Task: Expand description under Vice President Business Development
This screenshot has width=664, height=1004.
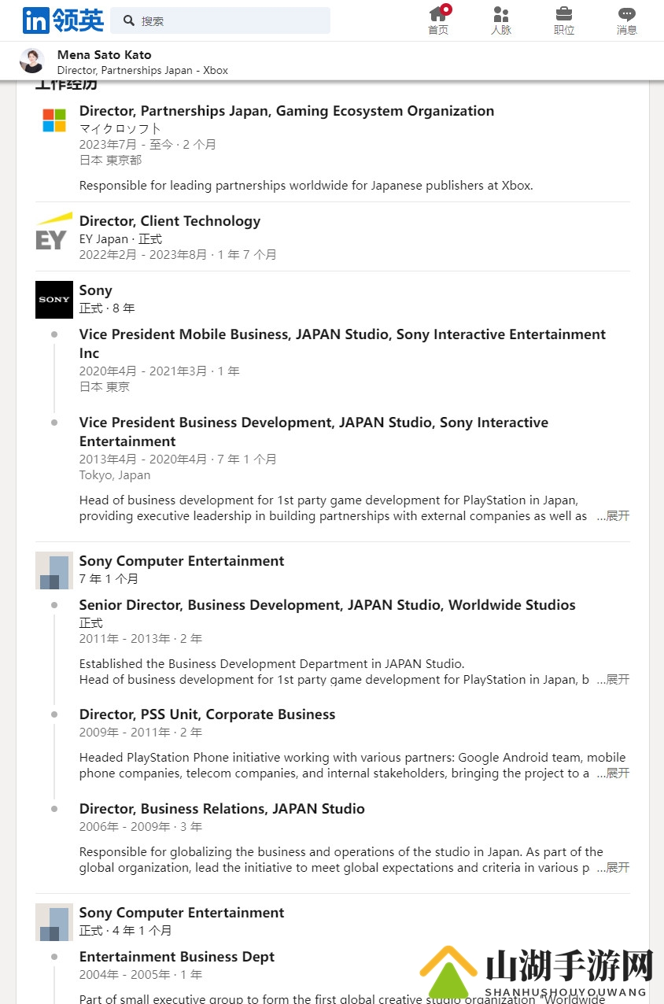Action: point(614,516)
